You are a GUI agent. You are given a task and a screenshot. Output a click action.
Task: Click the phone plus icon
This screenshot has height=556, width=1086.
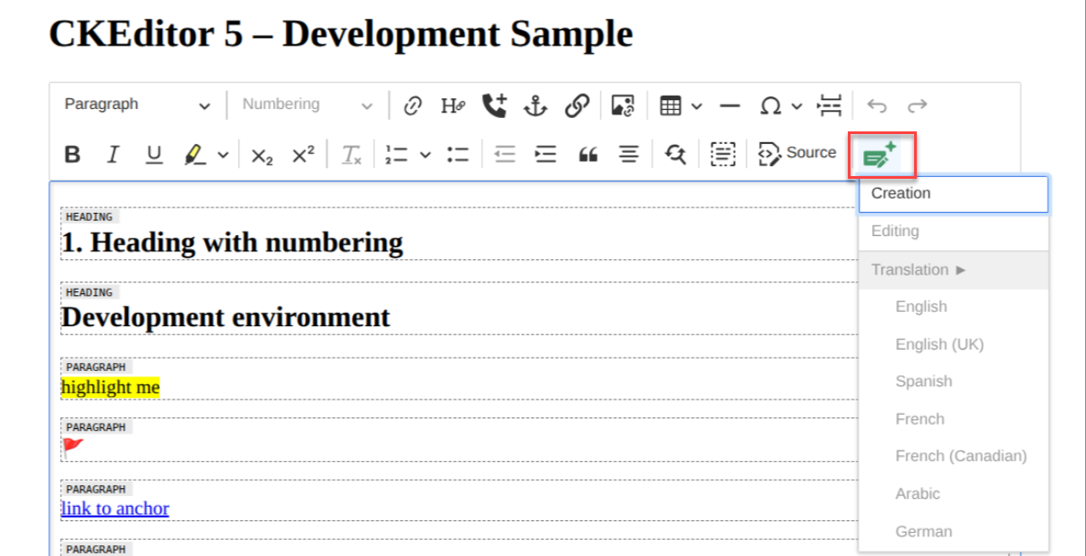[x=494, y=105]
